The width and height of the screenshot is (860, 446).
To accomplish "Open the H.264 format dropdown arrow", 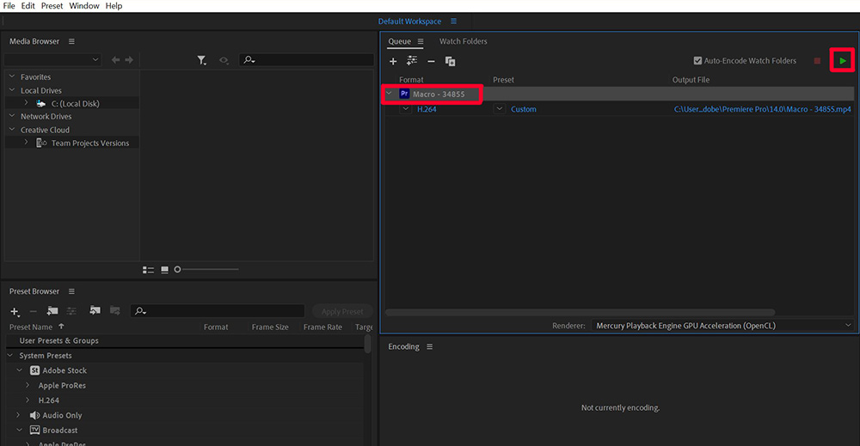I will (405, 109).
